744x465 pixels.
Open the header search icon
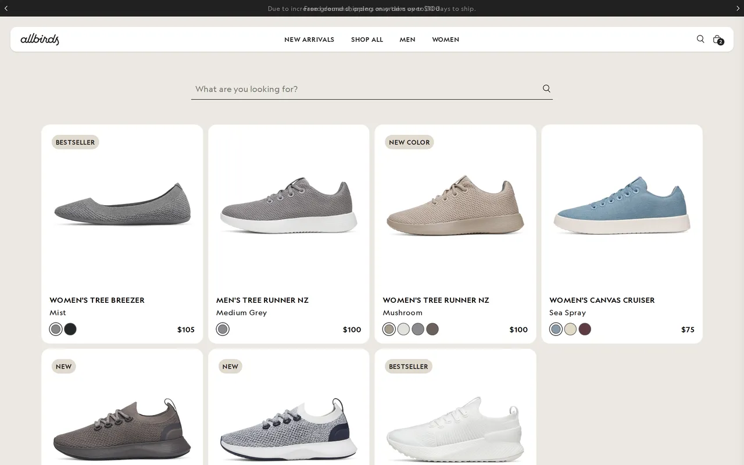(700, 39)
